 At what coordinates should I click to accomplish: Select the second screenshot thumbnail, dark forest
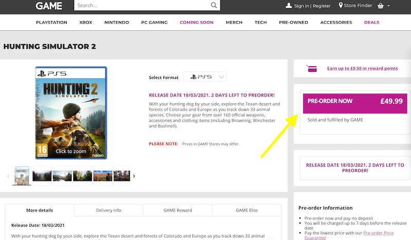click(x=42, y=176)
